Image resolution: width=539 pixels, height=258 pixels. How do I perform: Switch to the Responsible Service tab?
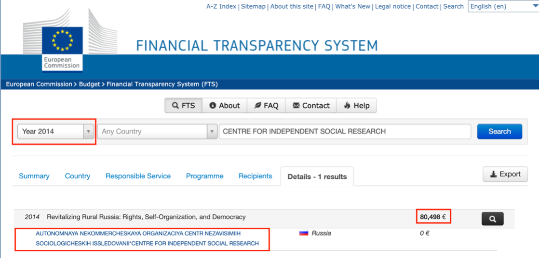(138, 176)
